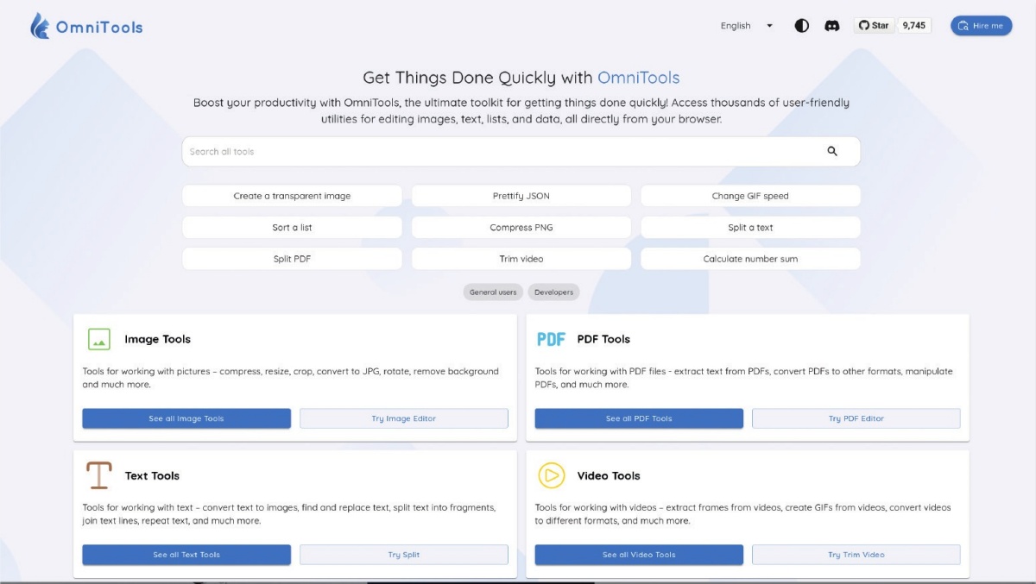
Task: Click the search magnifier icon
Action: point(832,151)
